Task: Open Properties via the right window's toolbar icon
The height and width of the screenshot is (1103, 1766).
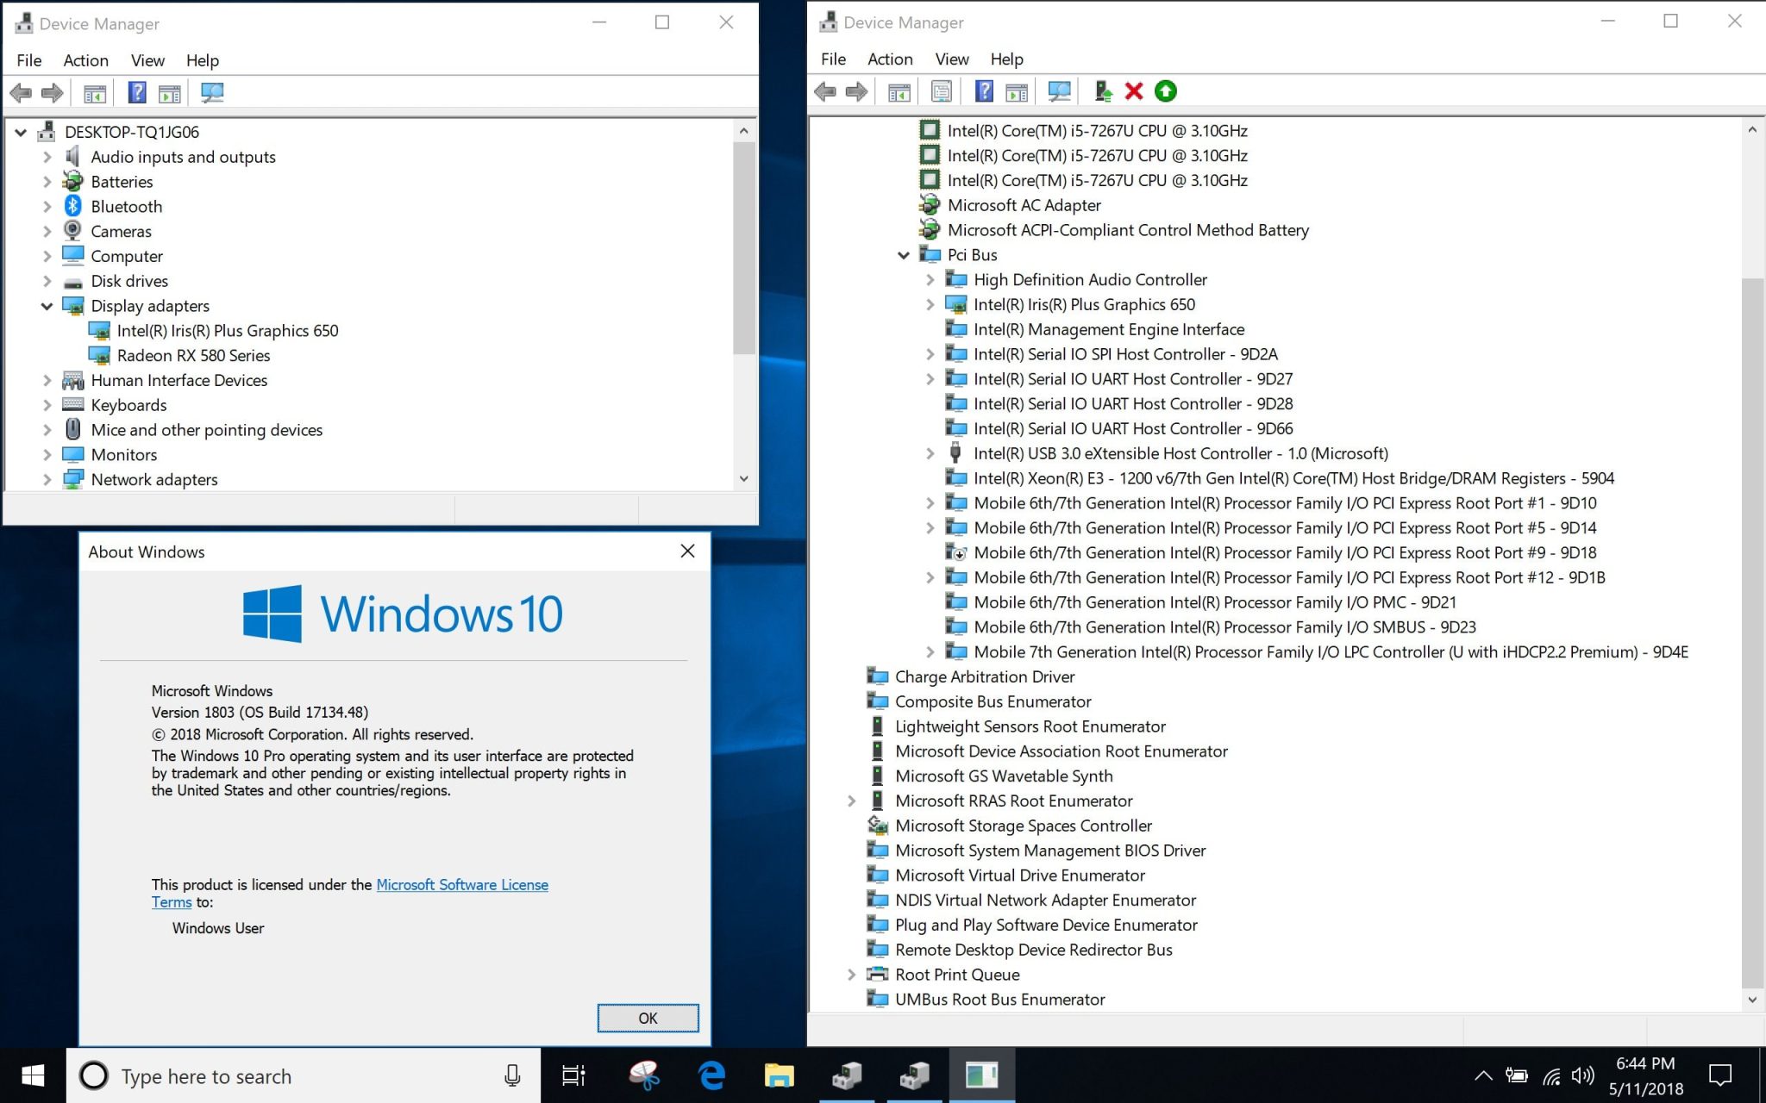Action: click(941, 91)
